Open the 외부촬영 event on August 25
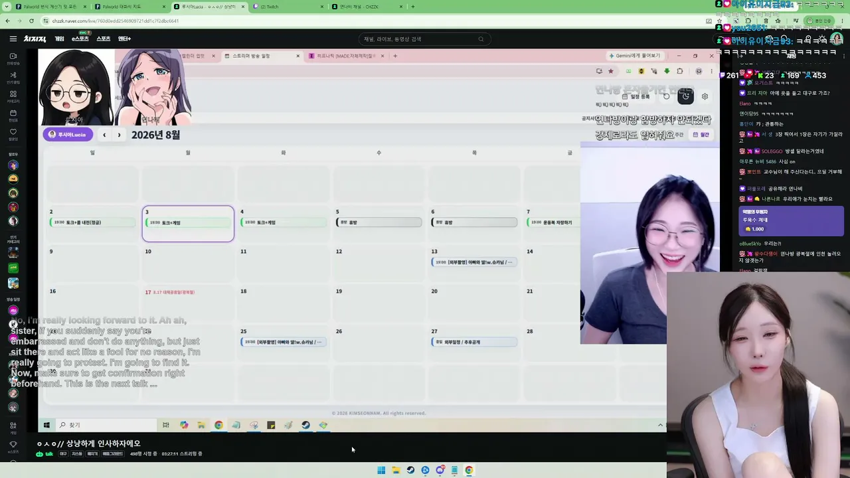Screen dimensions: 850x478 tap(284, 342)
